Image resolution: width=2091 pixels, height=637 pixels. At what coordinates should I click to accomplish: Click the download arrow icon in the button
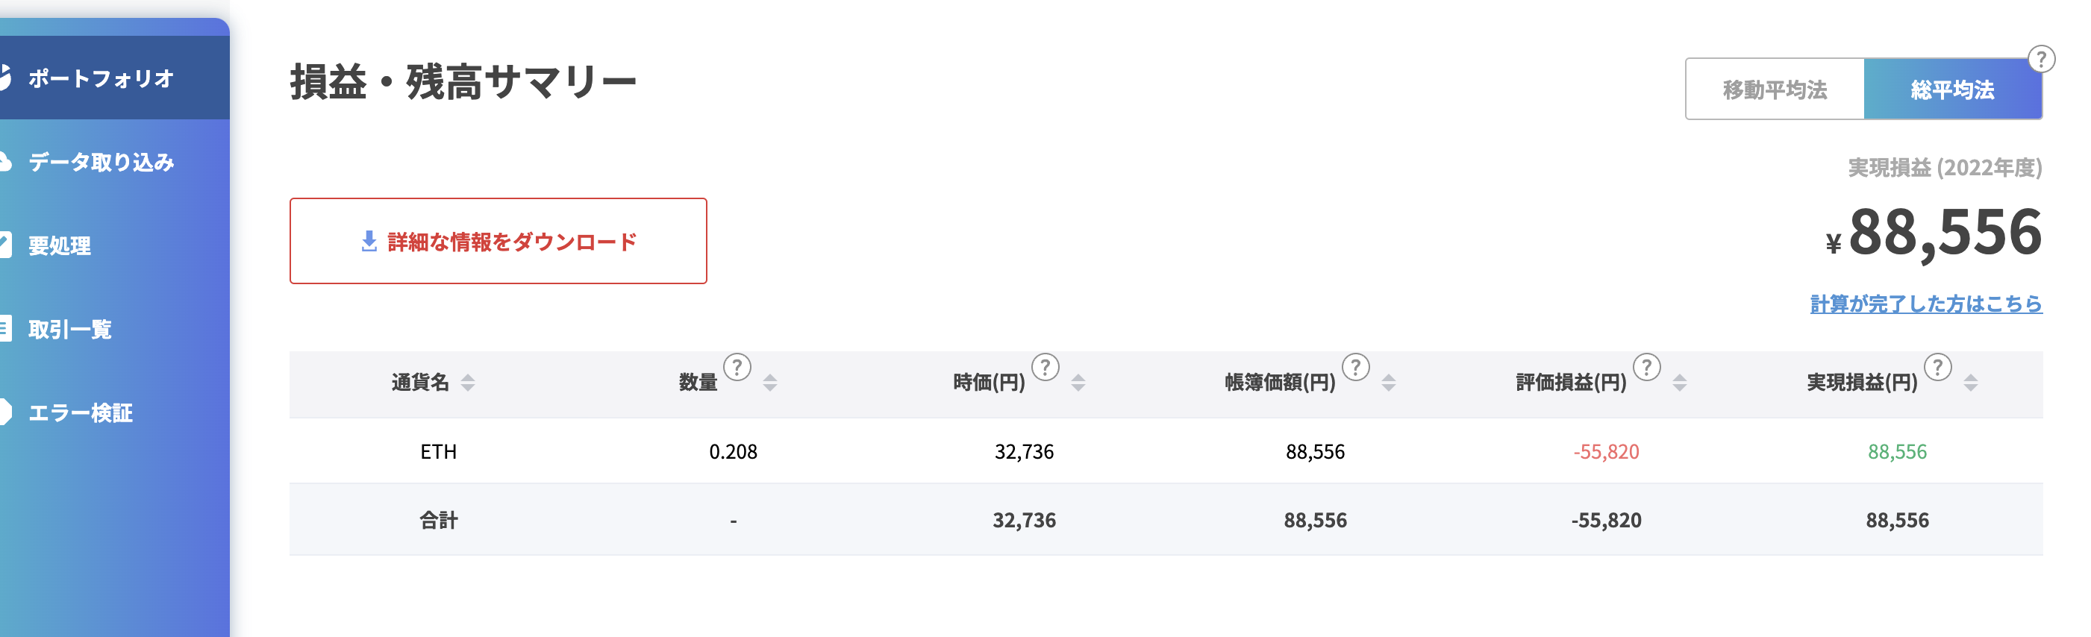tap(369, 241)
